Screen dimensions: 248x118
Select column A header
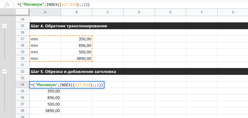click(45, 12)
